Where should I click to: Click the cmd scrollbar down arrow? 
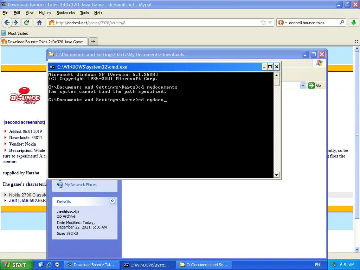276,175
